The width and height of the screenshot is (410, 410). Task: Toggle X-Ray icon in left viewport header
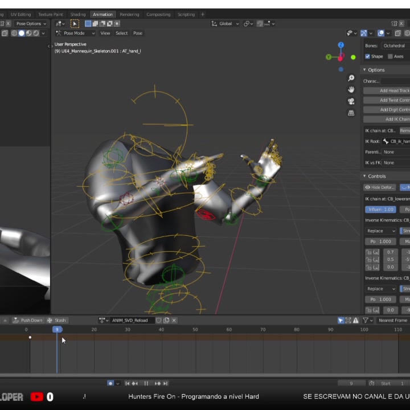[x=5, y=33]
